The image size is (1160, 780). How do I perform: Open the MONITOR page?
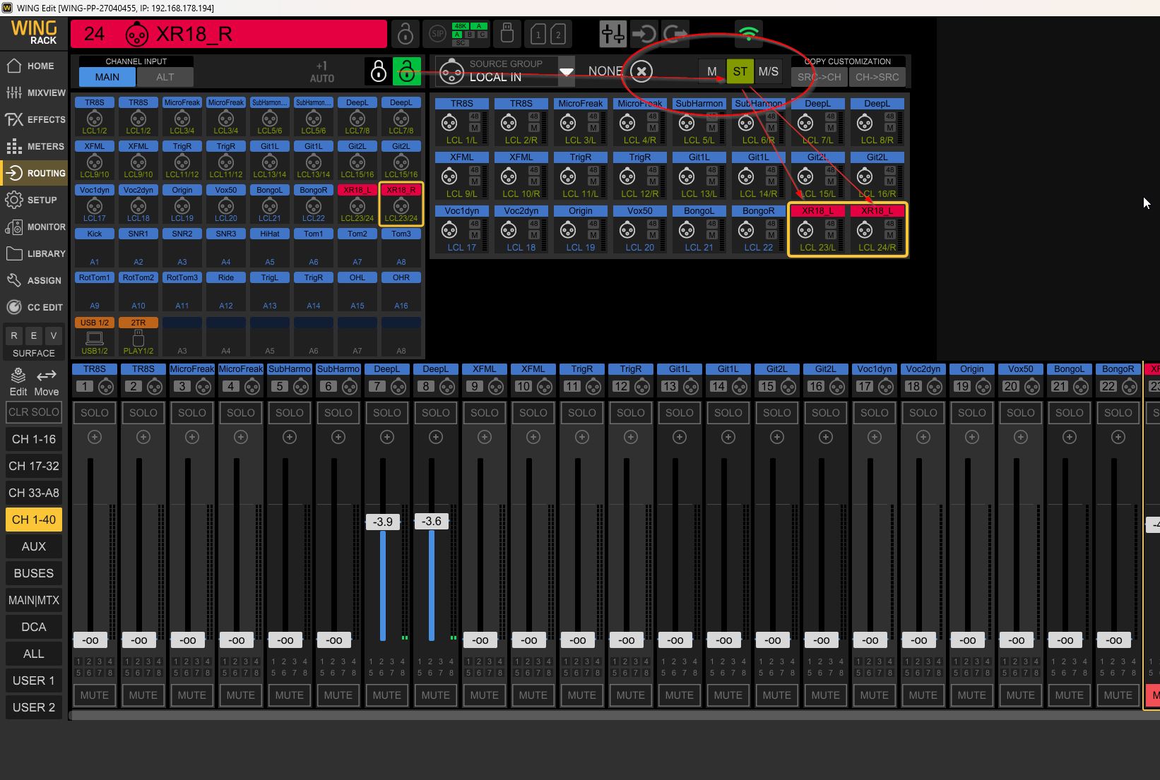click(x=34, y=227)
